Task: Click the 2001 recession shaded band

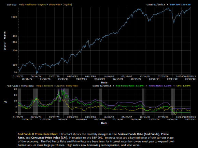Action: [x=143, y=102]
